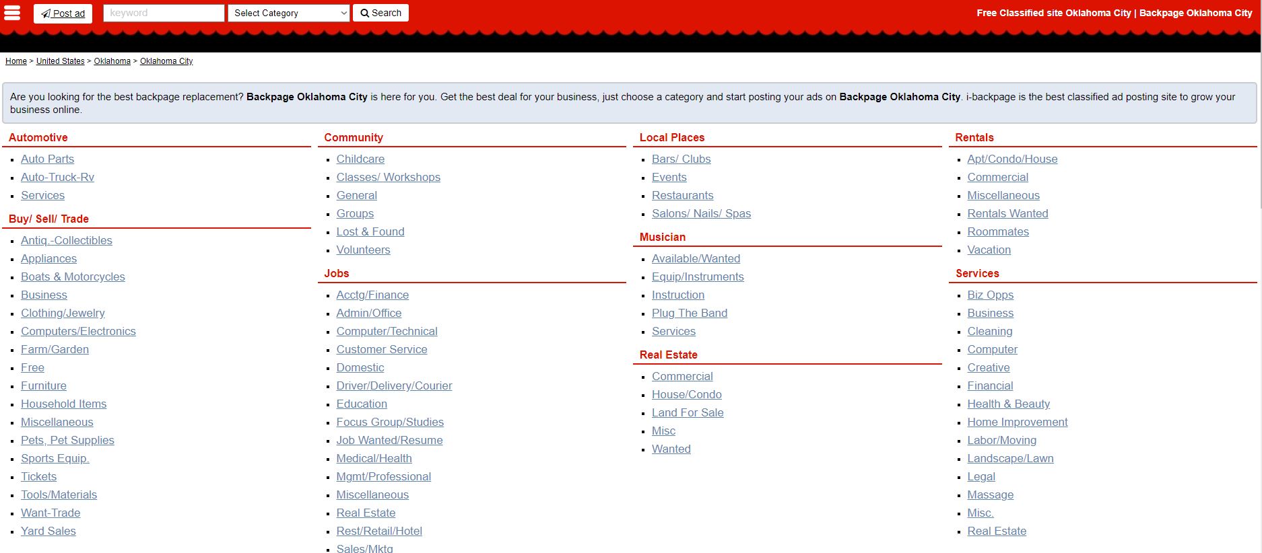The image size is (1262, 553).
Task: Open Acctg/Finance jobs
Action: click(373, 295)
